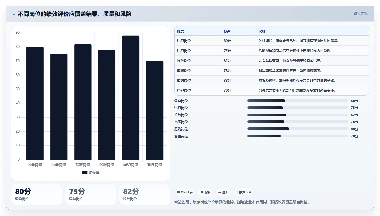Click the 88分 cell in the table
Viewport: 380px width, 216px height.
(227, 81)
